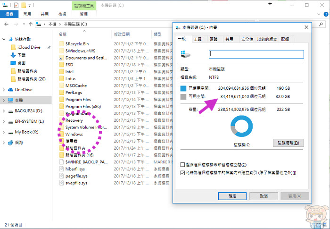Select iCloud Drive in quick access

coord(29,47)
